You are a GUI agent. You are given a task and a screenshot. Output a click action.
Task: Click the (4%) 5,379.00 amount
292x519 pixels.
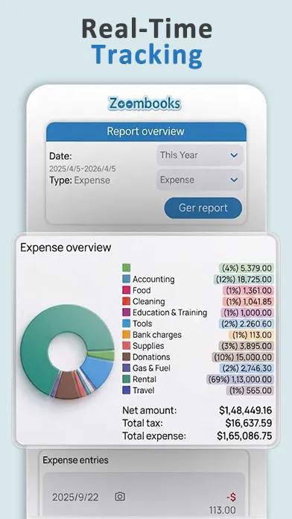click(x=247, y=268)
